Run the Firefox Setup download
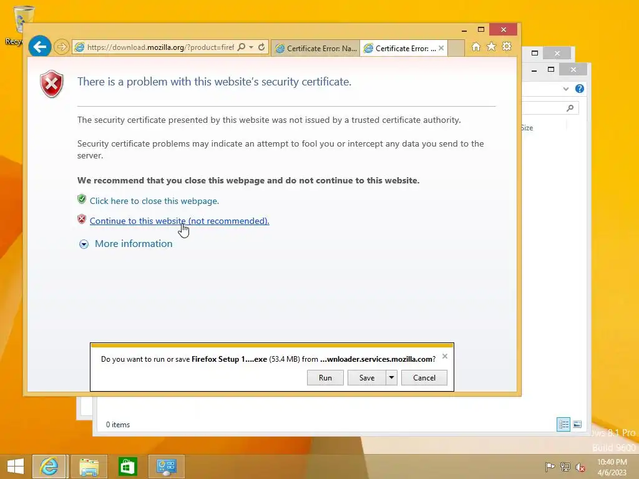Screen dimensions: 639x479 (x=325, y=377)
